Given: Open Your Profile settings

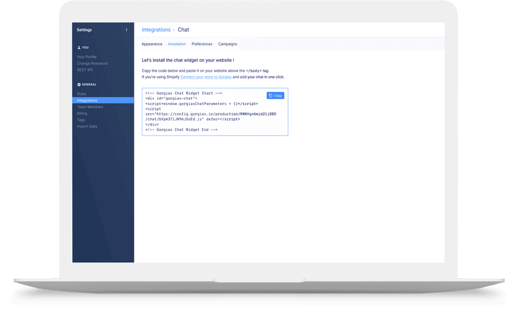Looking at the screenshot, I should tap(86, 57).
